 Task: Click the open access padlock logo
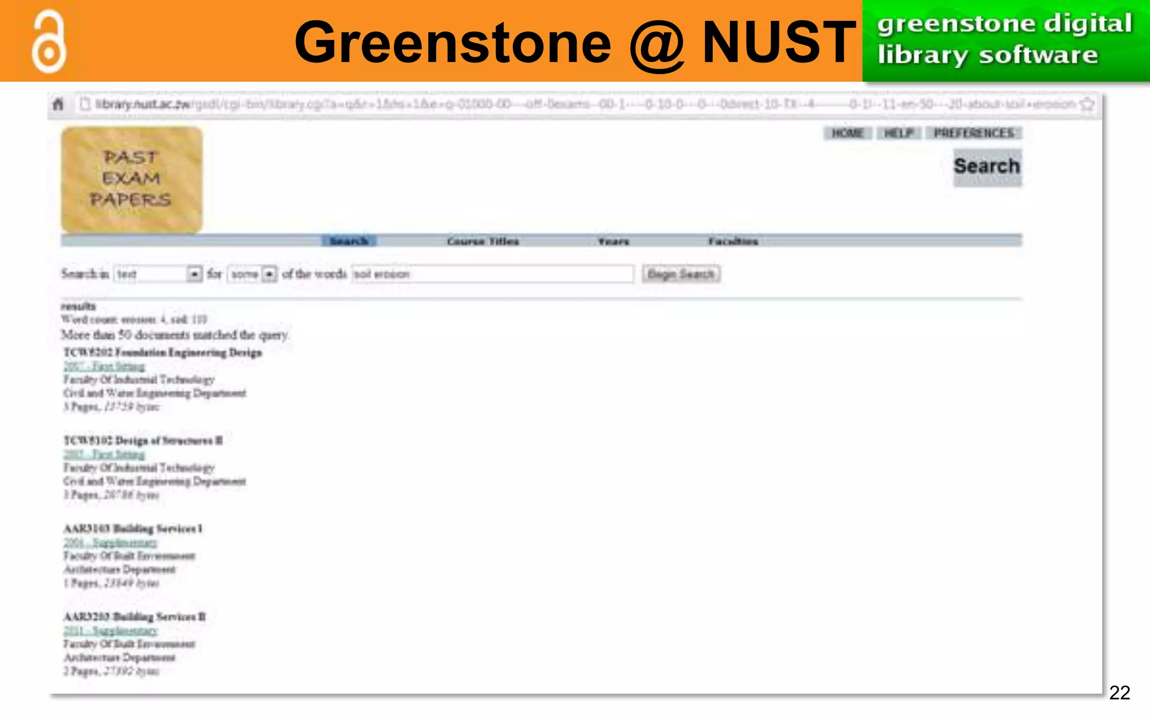(x=49, y=42)
